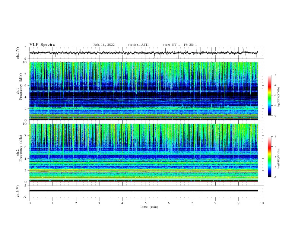The height and width of the screenshot is (228, 295).
Task: Click the ch.2 frequency tick "8"
Action: coord(26,136)
